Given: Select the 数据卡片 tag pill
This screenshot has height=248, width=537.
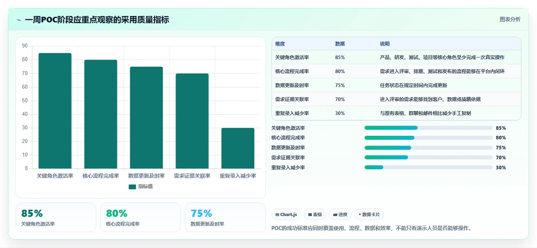Looking at the screenshot, I should tap(369, 214).
